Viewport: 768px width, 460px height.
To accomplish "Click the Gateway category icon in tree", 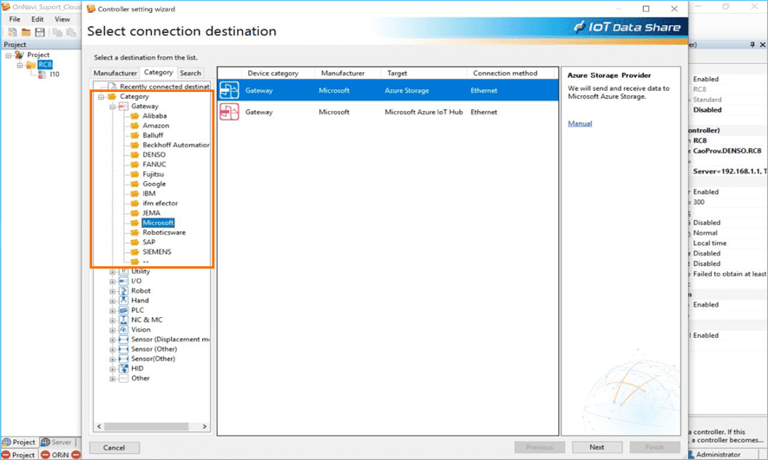I will point(123,106).
